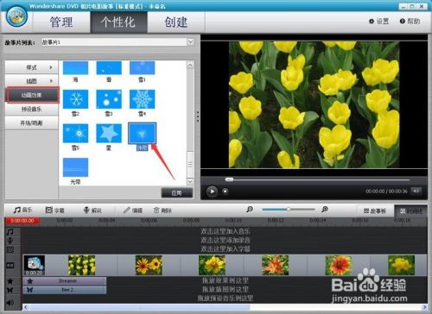This screenshot has width=432, height=314.
Task: Select the highlighted triangle effect thumbnail
Action: pyautogui.click(x=142, y=133)
